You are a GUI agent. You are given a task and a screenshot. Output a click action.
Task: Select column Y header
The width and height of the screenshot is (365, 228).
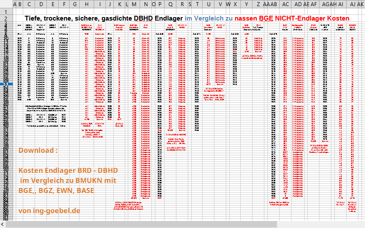click(247, 4)
